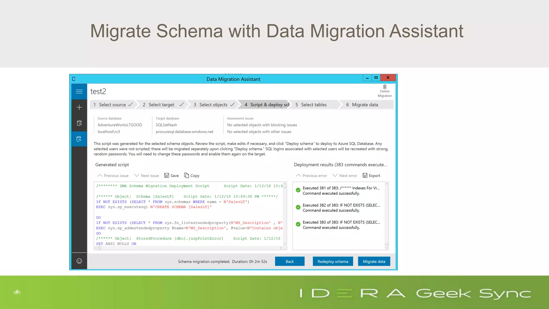Save the generated script
This screenshot has height=309, width=549.
tap(171, 175)
